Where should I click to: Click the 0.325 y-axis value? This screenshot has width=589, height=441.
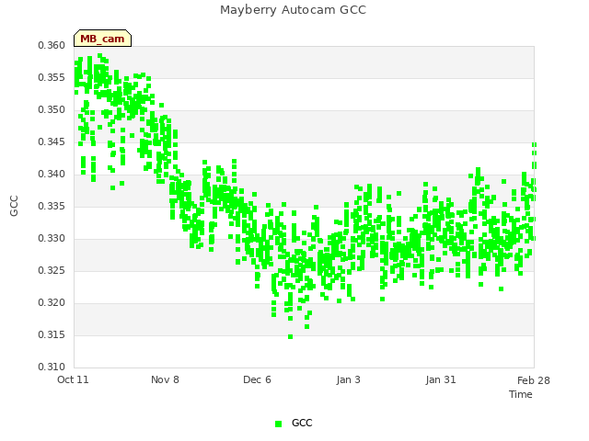52,270
